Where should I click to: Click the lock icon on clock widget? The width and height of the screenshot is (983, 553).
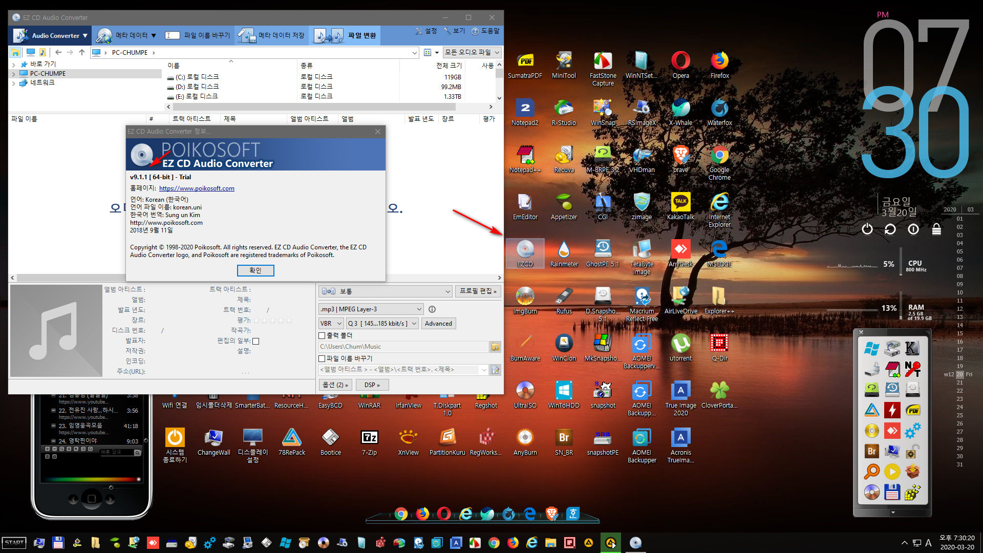(x=936, y=229)
